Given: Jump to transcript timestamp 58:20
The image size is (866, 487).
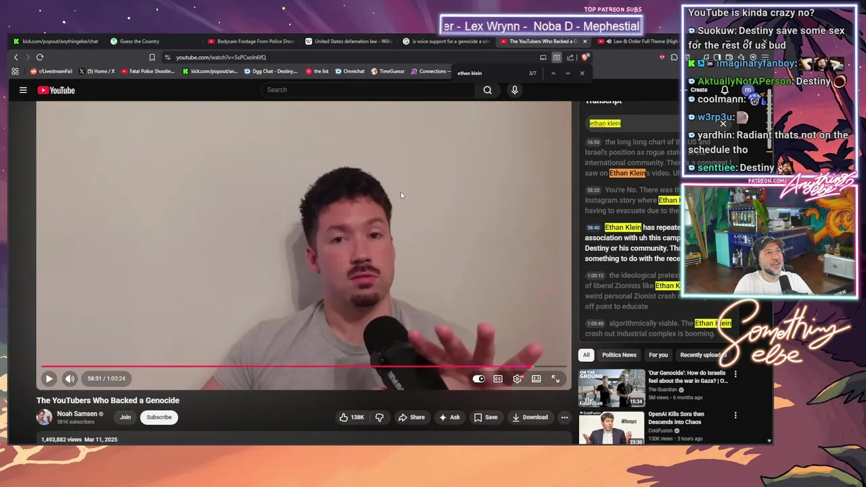Looking at the screenshot, I should point(593,191).
